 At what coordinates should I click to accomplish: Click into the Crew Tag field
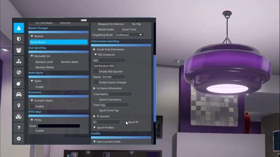(x=118, y=105)
